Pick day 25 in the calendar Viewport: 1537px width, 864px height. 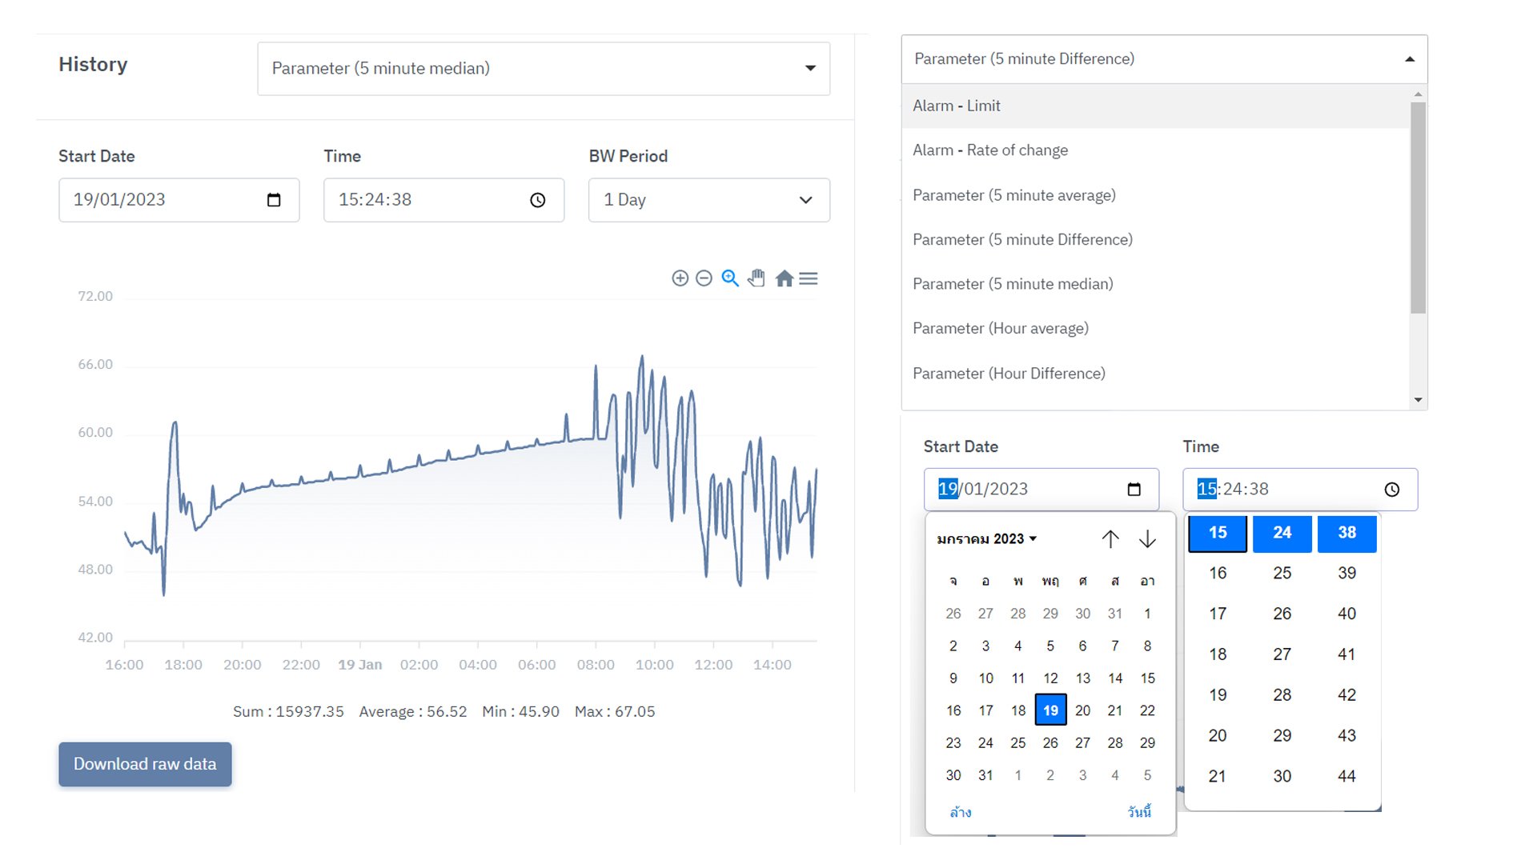pyautogui.click(x=1017, y=743)
